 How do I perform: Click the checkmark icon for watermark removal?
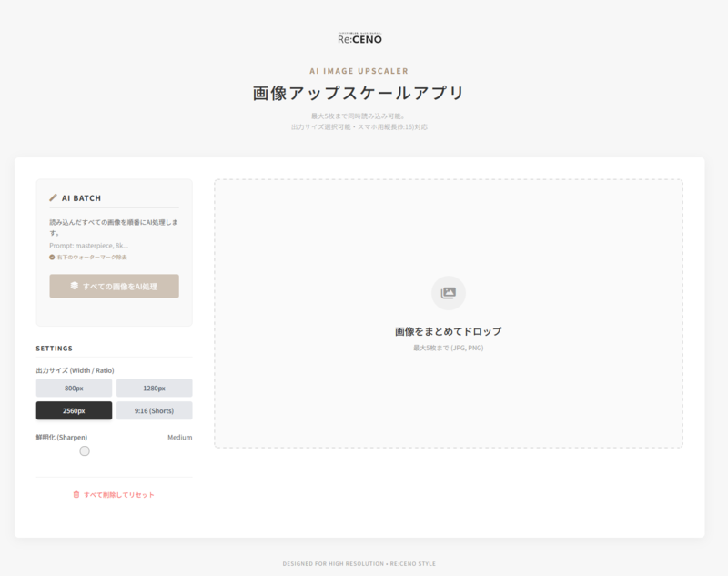click(x=52, y=258)
